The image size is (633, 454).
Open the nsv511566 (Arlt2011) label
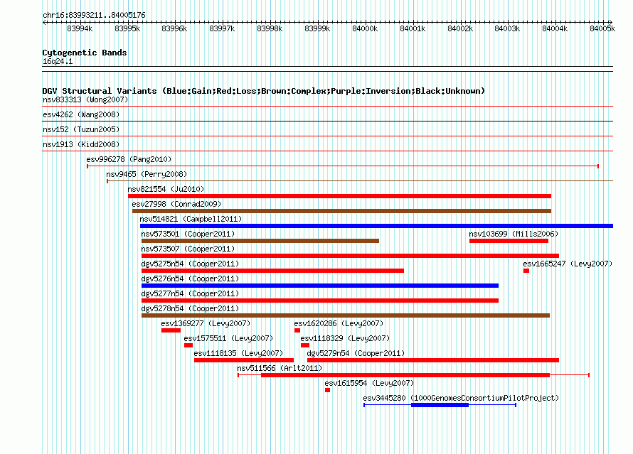point(280,368)
